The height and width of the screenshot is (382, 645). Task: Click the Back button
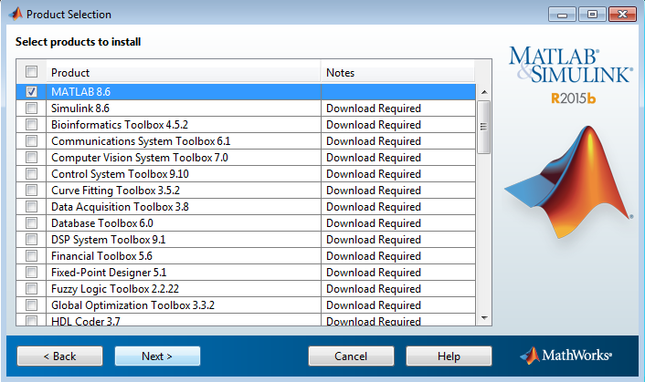tap(59, 356)
